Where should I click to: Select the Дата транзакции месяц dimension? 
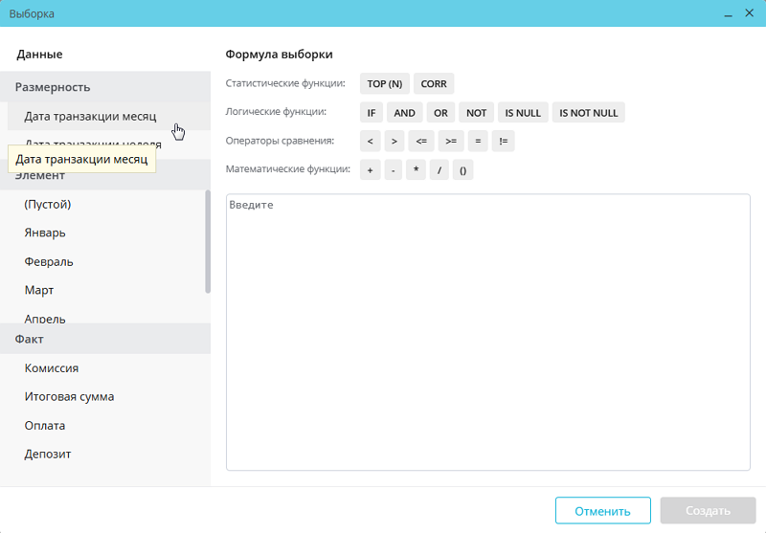[x=90, y=117]
